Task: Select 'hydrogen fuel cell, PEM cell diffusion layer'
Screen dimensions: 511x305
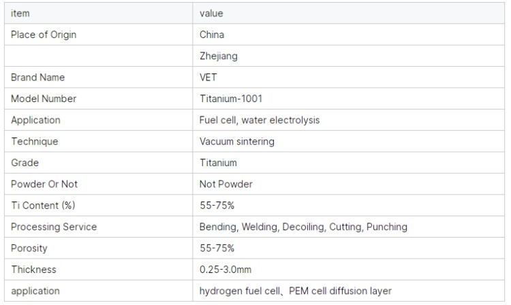Action: [x=296, y=291]
